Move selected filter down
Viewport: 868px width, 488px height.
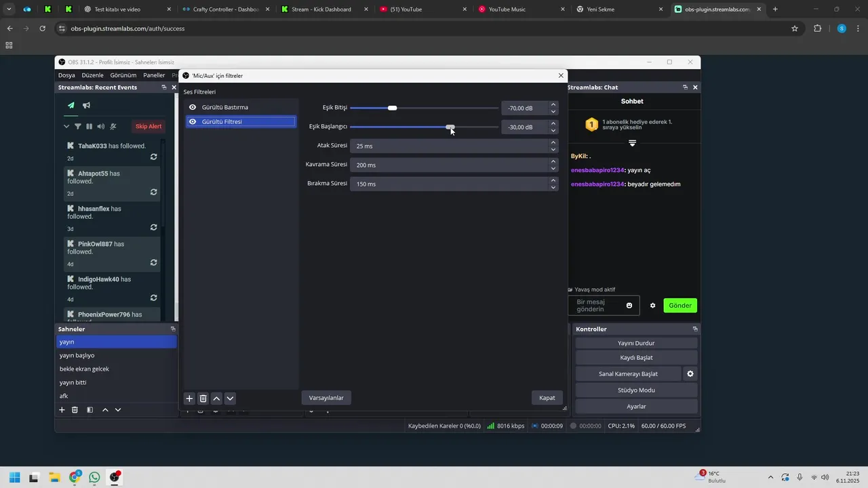[230, 399]
